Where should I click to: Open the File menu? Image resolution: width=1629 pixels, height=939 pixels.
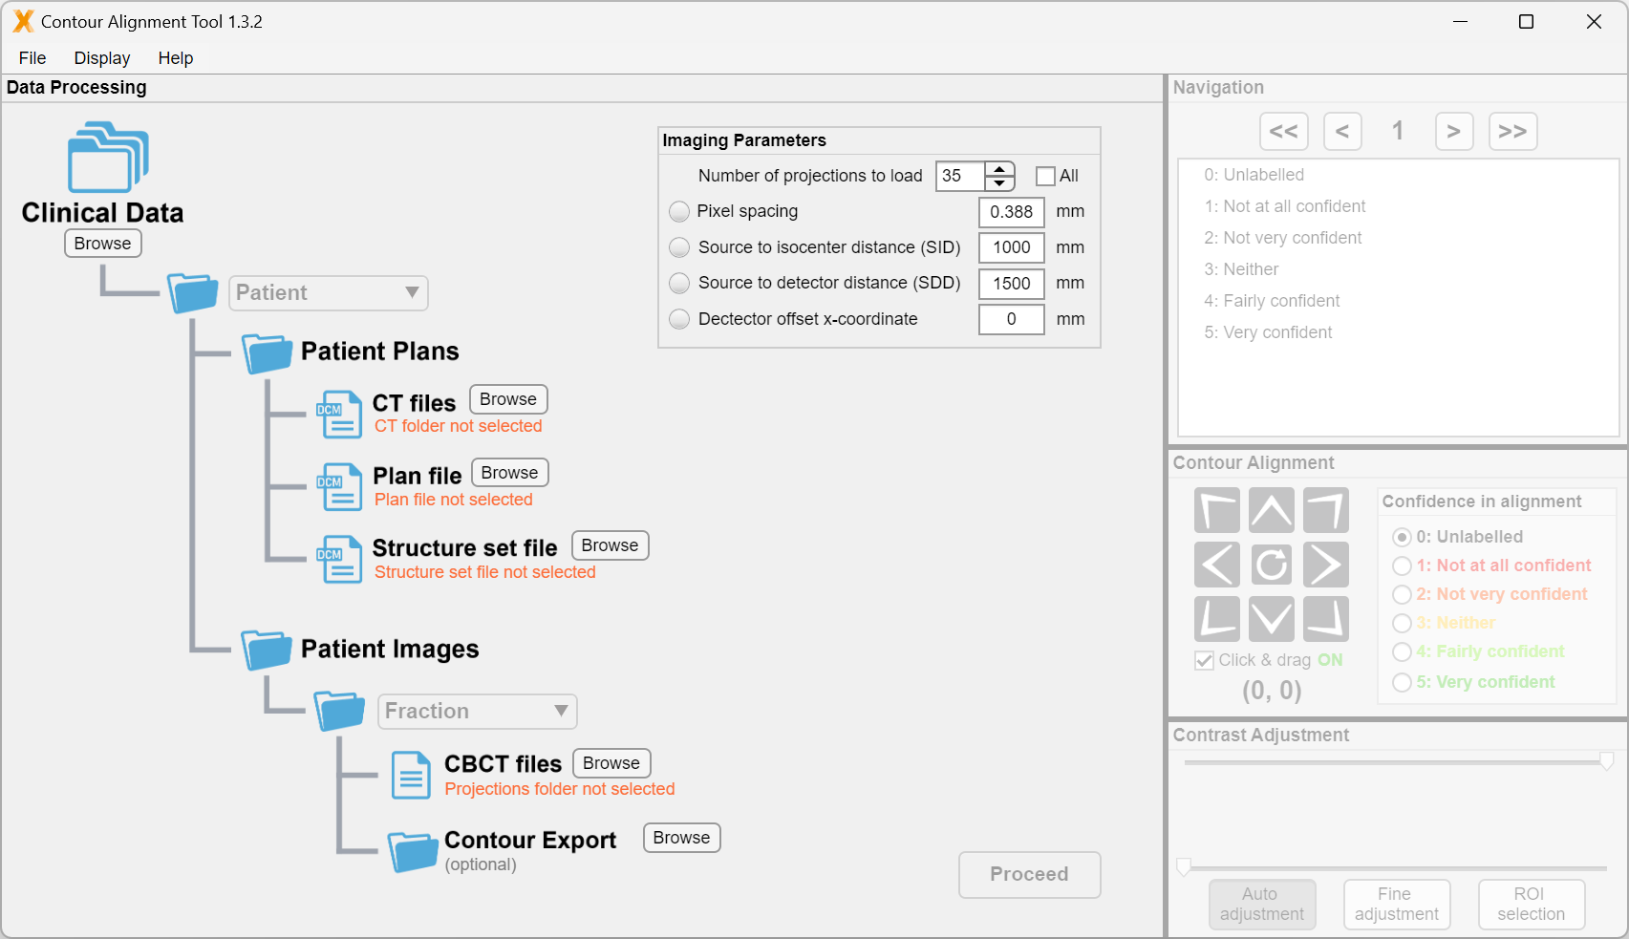(32, 57)
